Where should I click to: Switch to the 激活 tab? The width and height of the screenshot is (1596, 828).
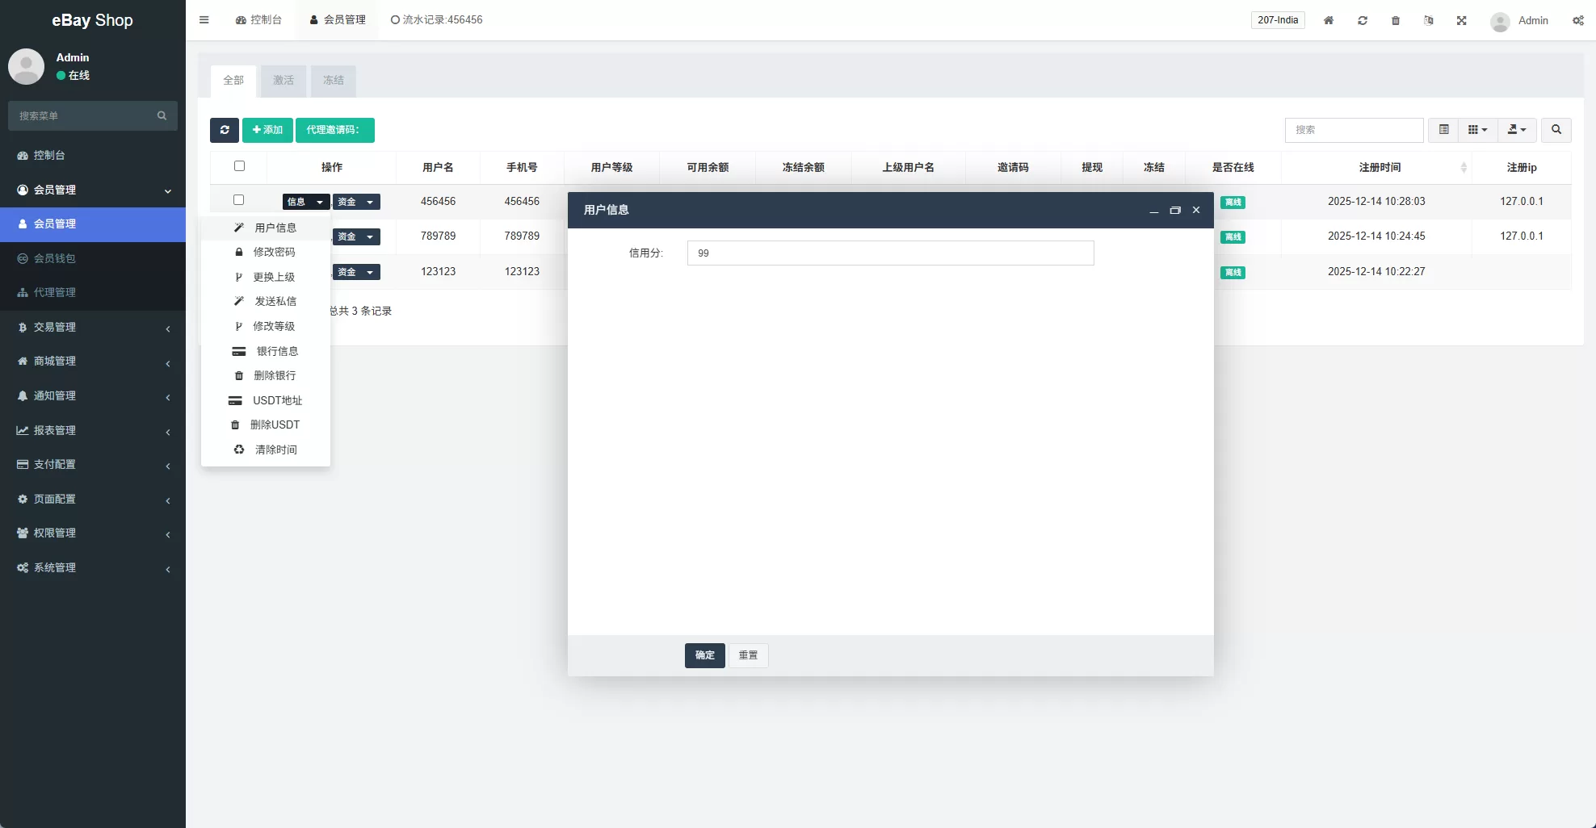283,81
